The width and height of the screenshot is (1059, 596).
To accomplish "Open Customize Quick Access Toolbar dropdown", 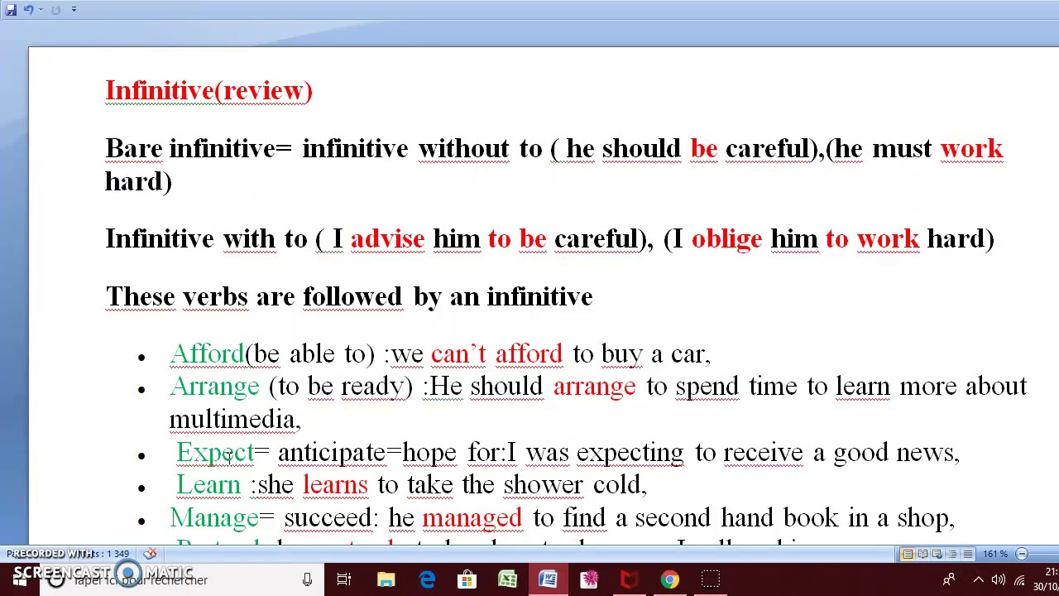I will click(x=74, y=9).
